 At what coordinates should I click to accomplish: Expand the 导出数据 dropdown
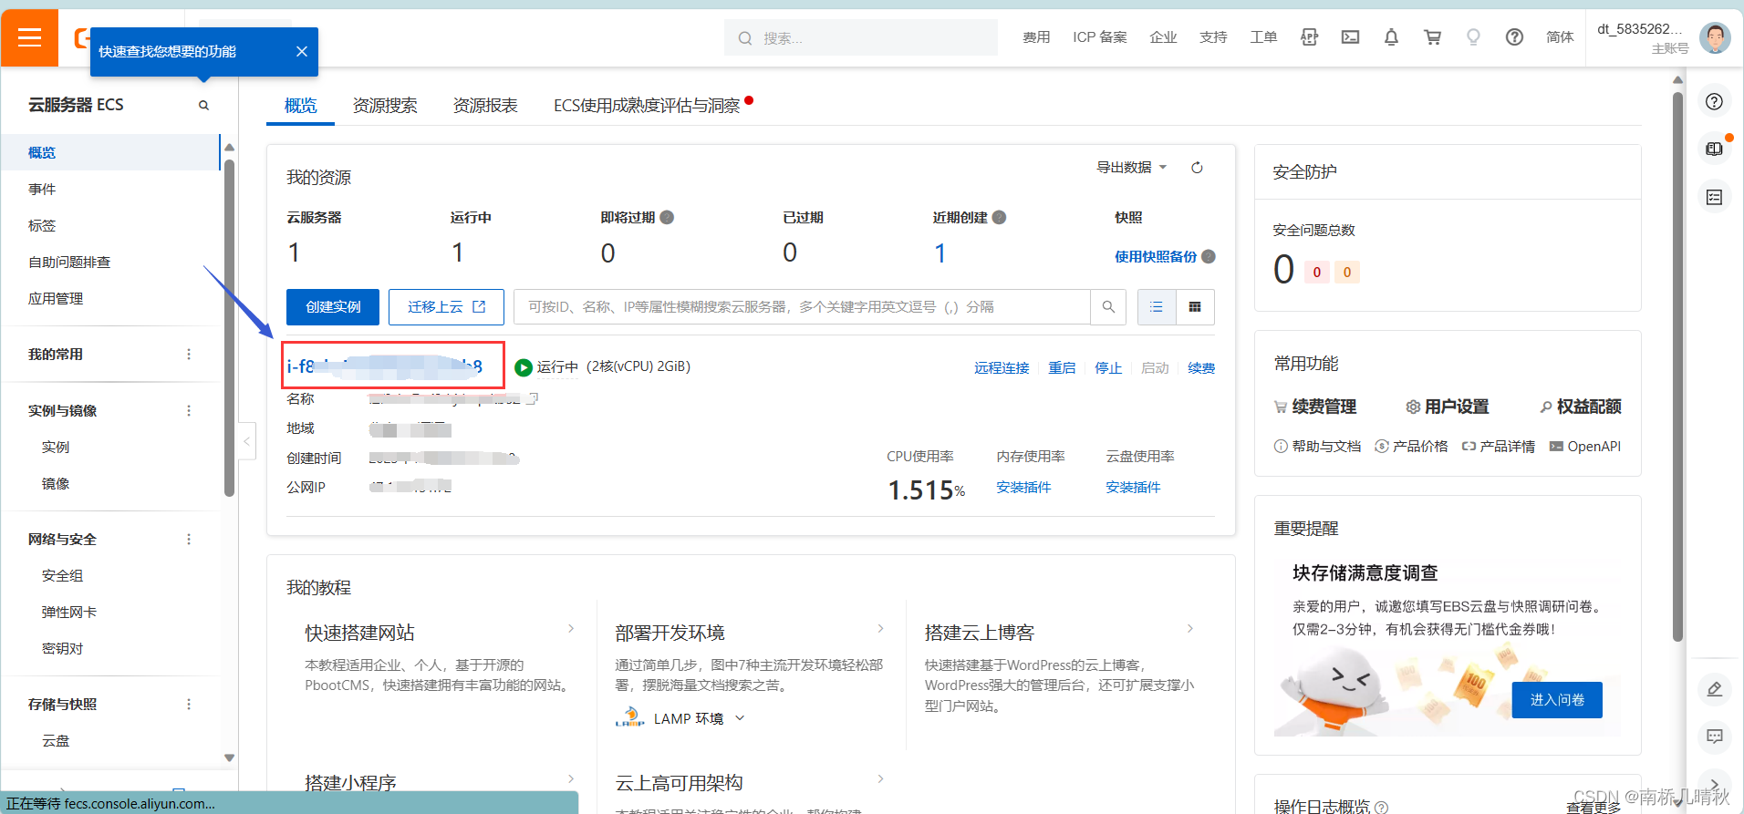click(x=1131, y=168)
